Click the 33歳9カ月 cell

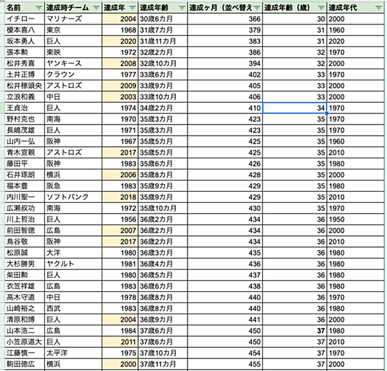coord(163,86)
